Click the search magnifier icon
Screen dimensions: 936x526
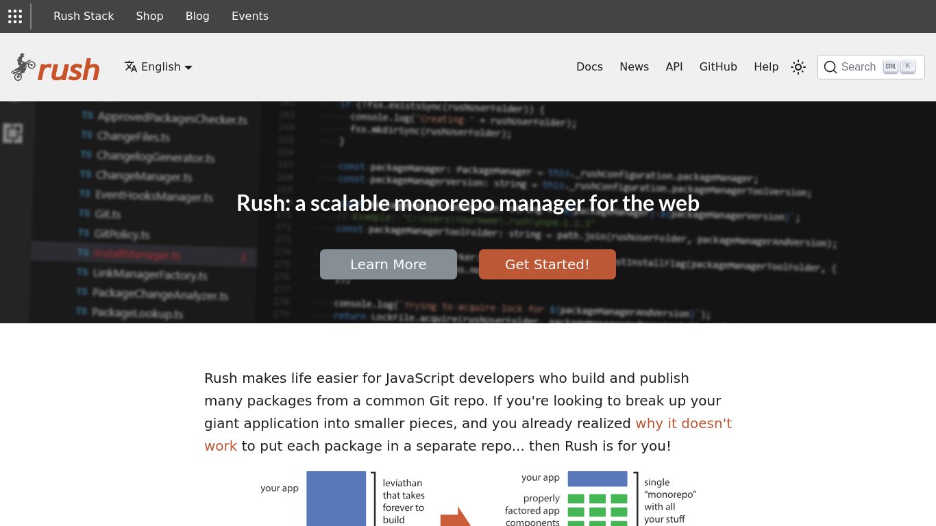point(830,67)
